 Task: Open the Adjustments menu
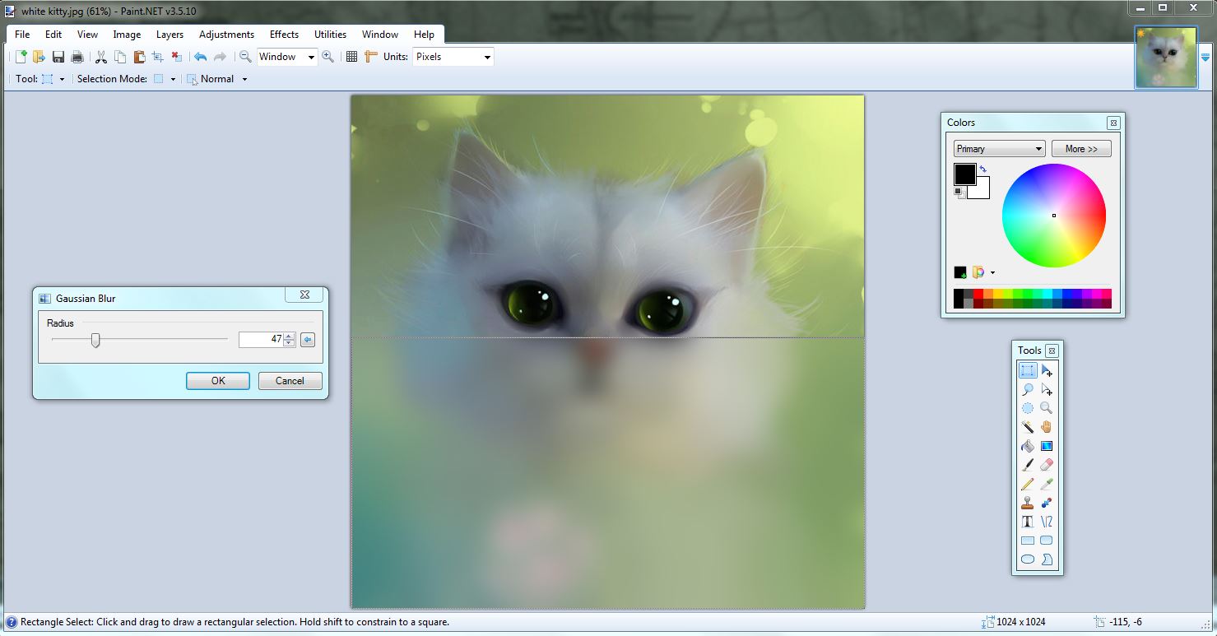[x=226, y=35]
